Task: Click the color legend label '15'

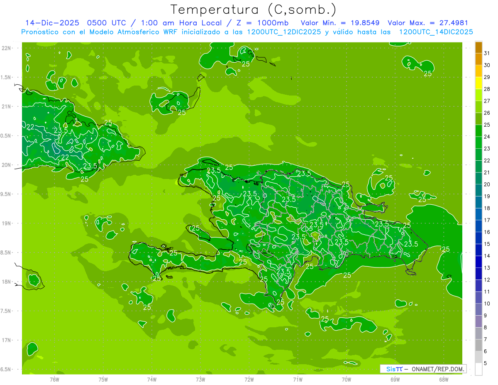Action: pyautogui.click(x=487, y=244)
